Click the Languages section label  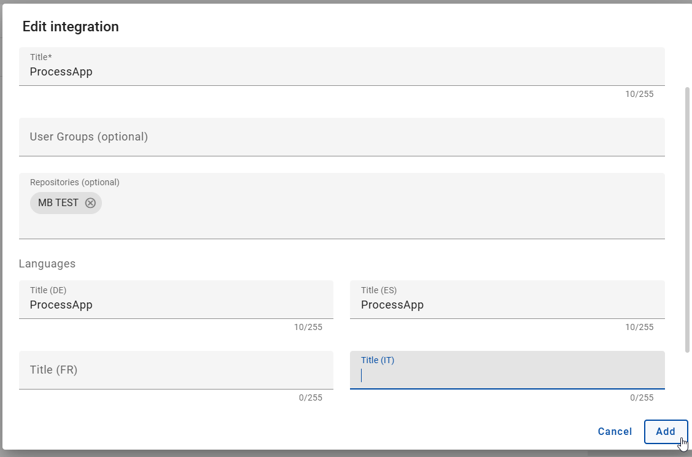tap(47, 263)
